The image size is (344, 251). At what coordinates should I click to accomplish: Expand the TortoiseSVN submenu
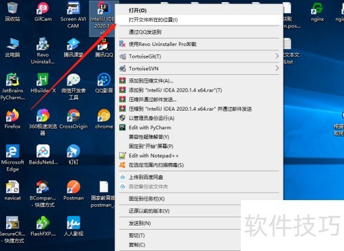[x=199, y=68]
